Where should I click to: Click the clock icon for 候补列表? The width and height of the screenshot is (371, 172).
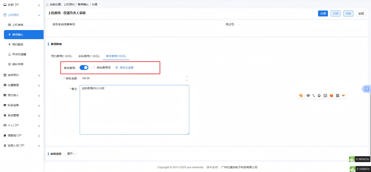click(9, 64)
